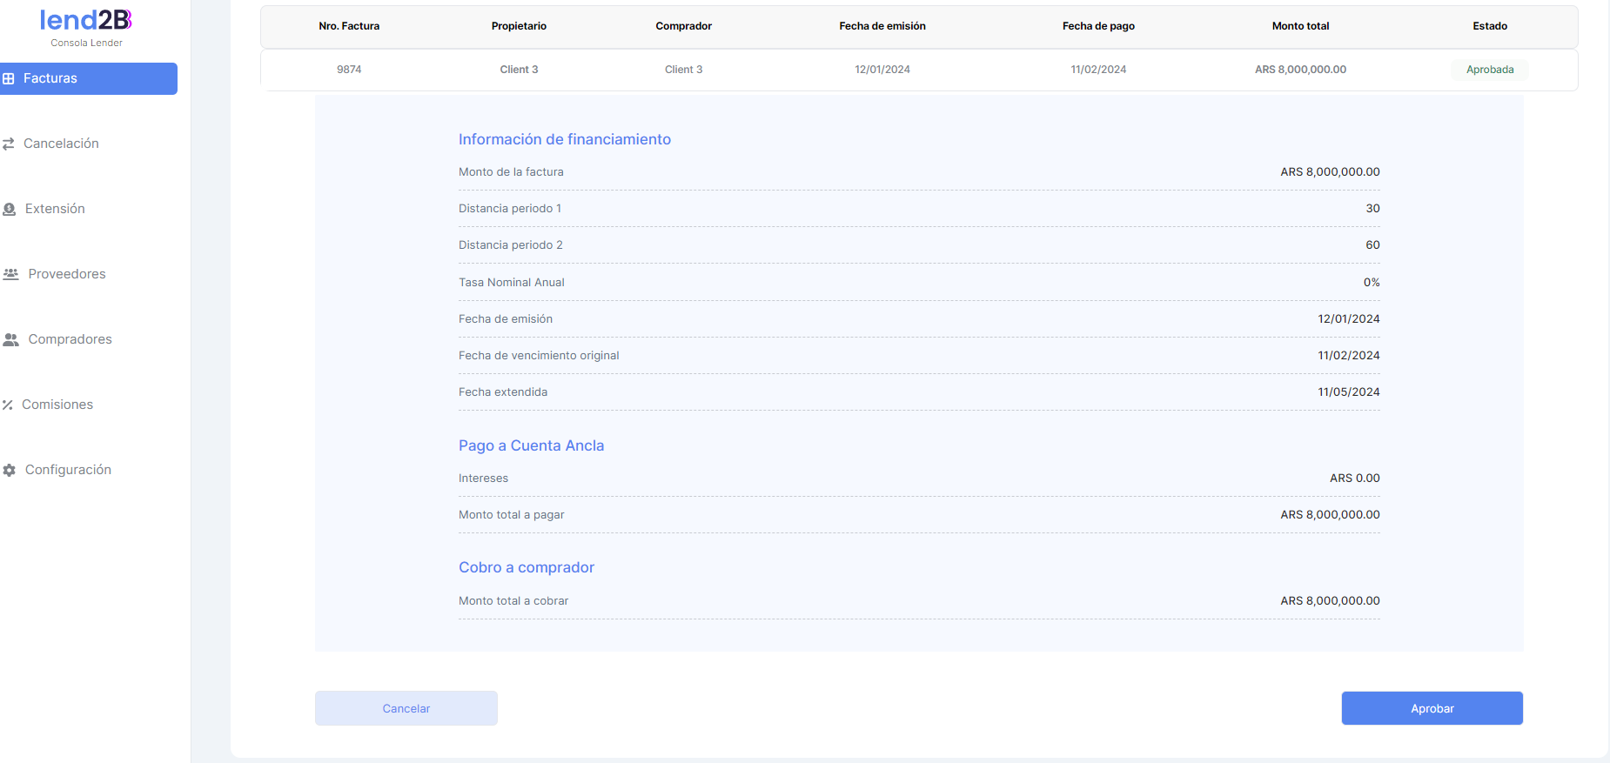Image resolution: width=1610 pixels, height=763 pixels.
Task: Click the Comisiones percent icon
Action: tap(8, 405)
